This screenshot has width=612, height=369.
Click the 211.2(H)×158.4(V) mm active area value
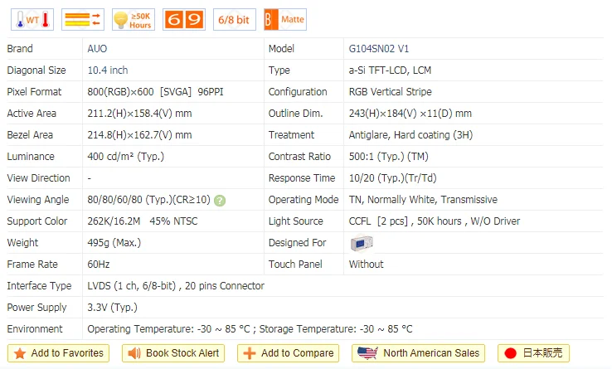[139, 114]
